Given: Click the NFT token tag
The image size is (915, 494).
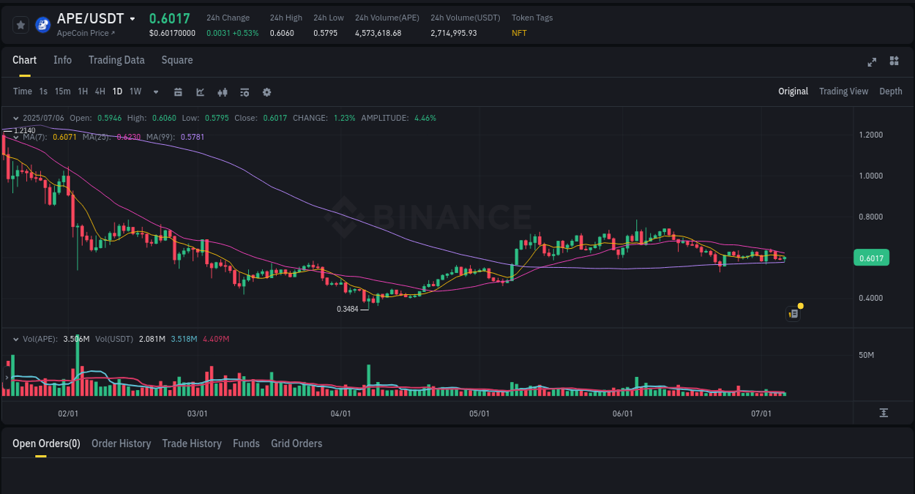Looking at the screenshot, I should pos(518,33).
